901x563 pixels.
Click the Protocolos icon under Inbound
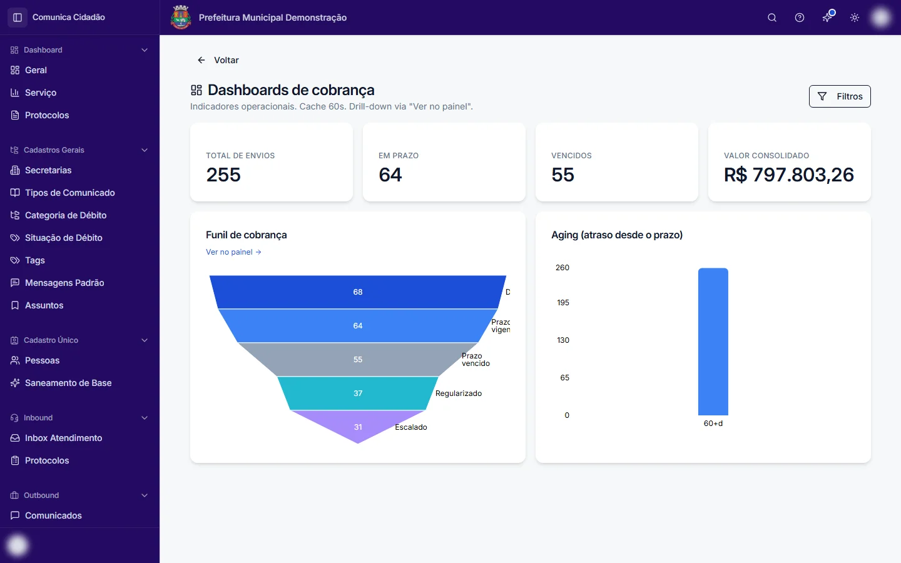(15, 460)
